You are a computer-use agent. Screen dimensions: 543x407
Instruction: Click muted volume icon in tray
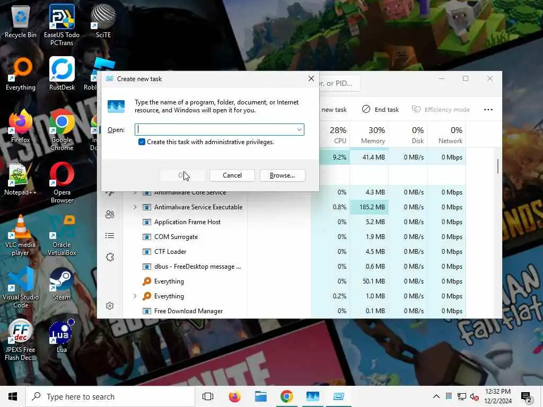[x=475, y=396]
